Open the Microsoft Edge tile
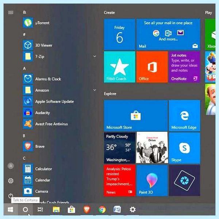The image size is (219, 219). (x=184, y=115)
